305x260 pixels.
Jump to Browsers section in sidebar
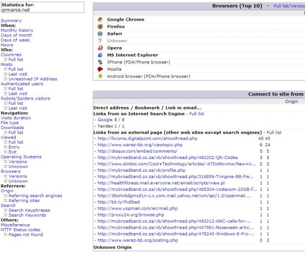(10, 171)
